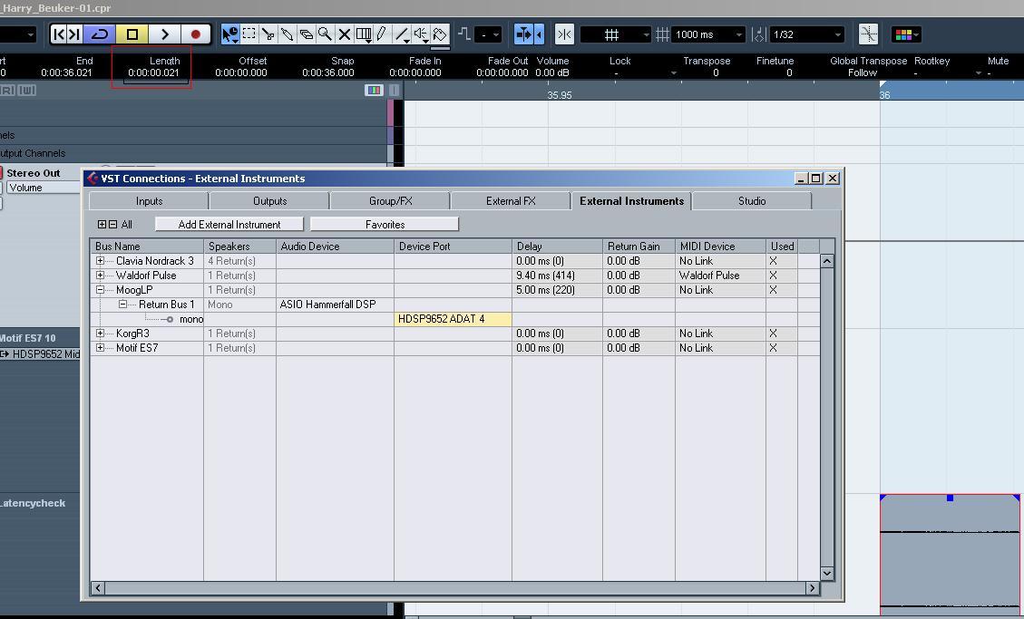Click the Return Gain column header
This screenshot has height=619, width=1024.
click(638, 246)
